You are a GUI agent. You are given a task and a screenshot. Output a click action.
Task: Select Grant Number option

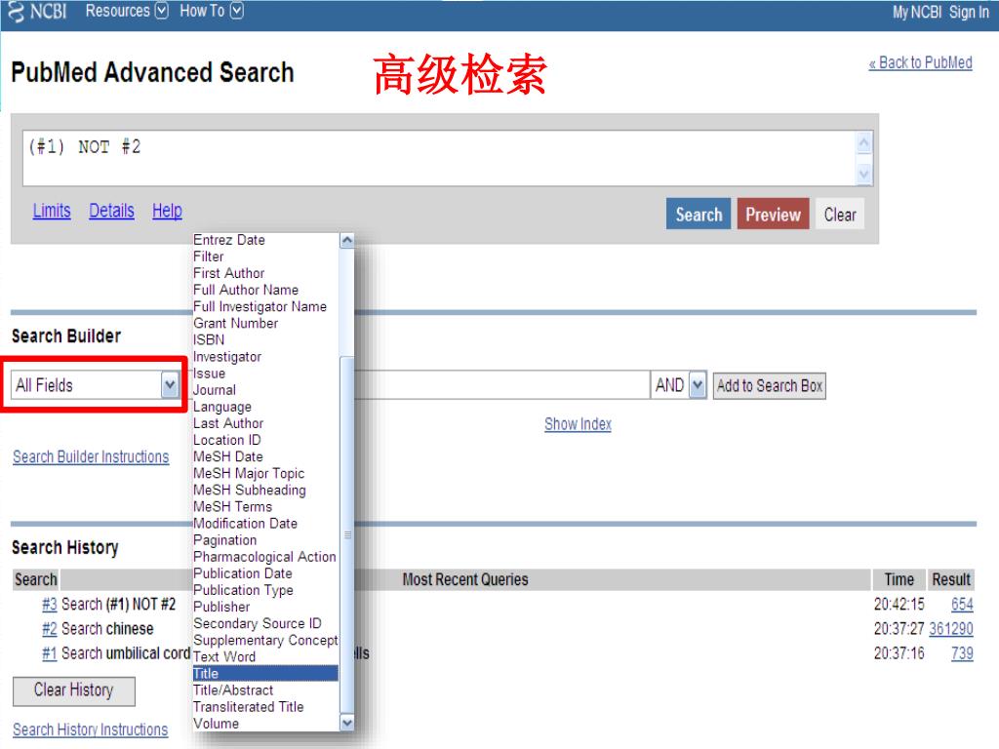265,324
